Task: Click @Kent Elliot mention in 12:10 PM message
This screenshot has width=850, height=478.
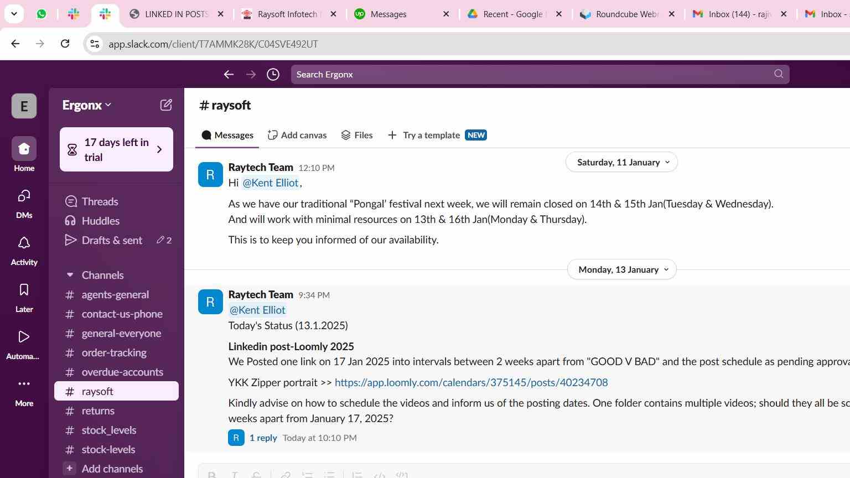Action: pos(271,183)
